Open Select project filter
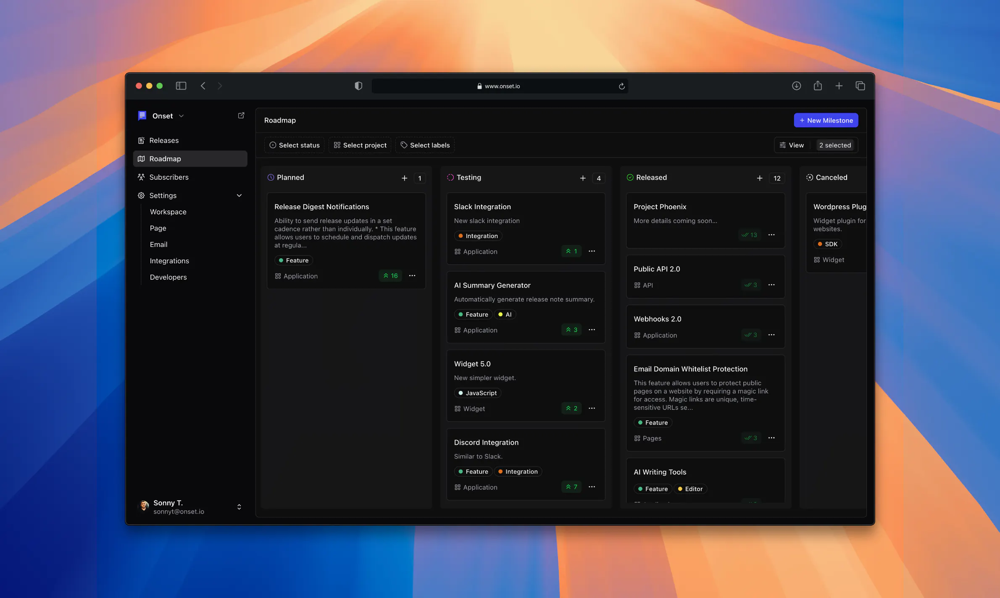This screenshot has height=598, width=1000. pyautogui.click(x=360, y=145)
